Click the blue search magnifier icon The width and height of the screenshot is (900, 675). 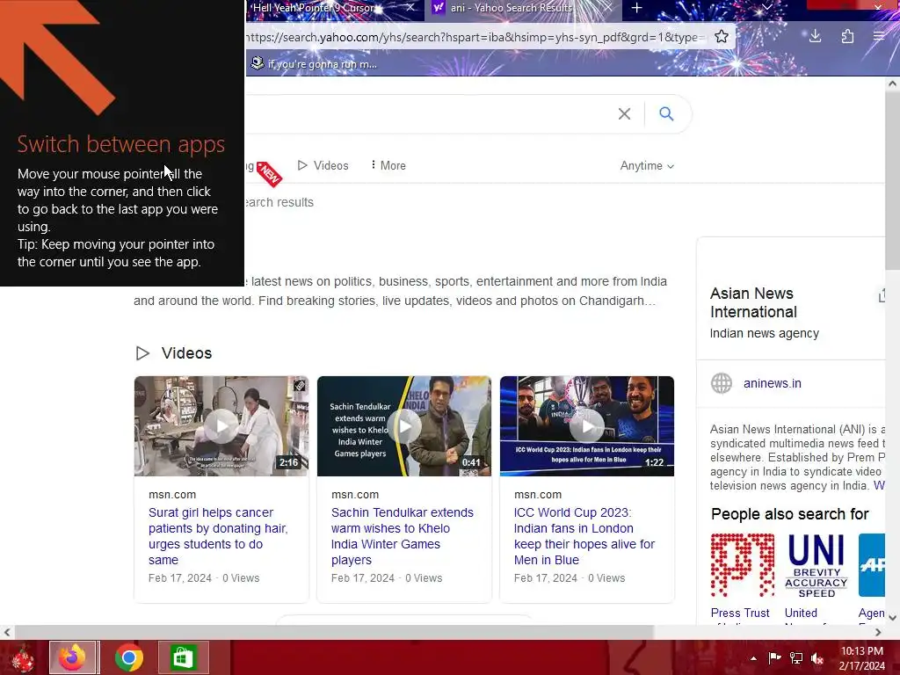click(666, 113)
